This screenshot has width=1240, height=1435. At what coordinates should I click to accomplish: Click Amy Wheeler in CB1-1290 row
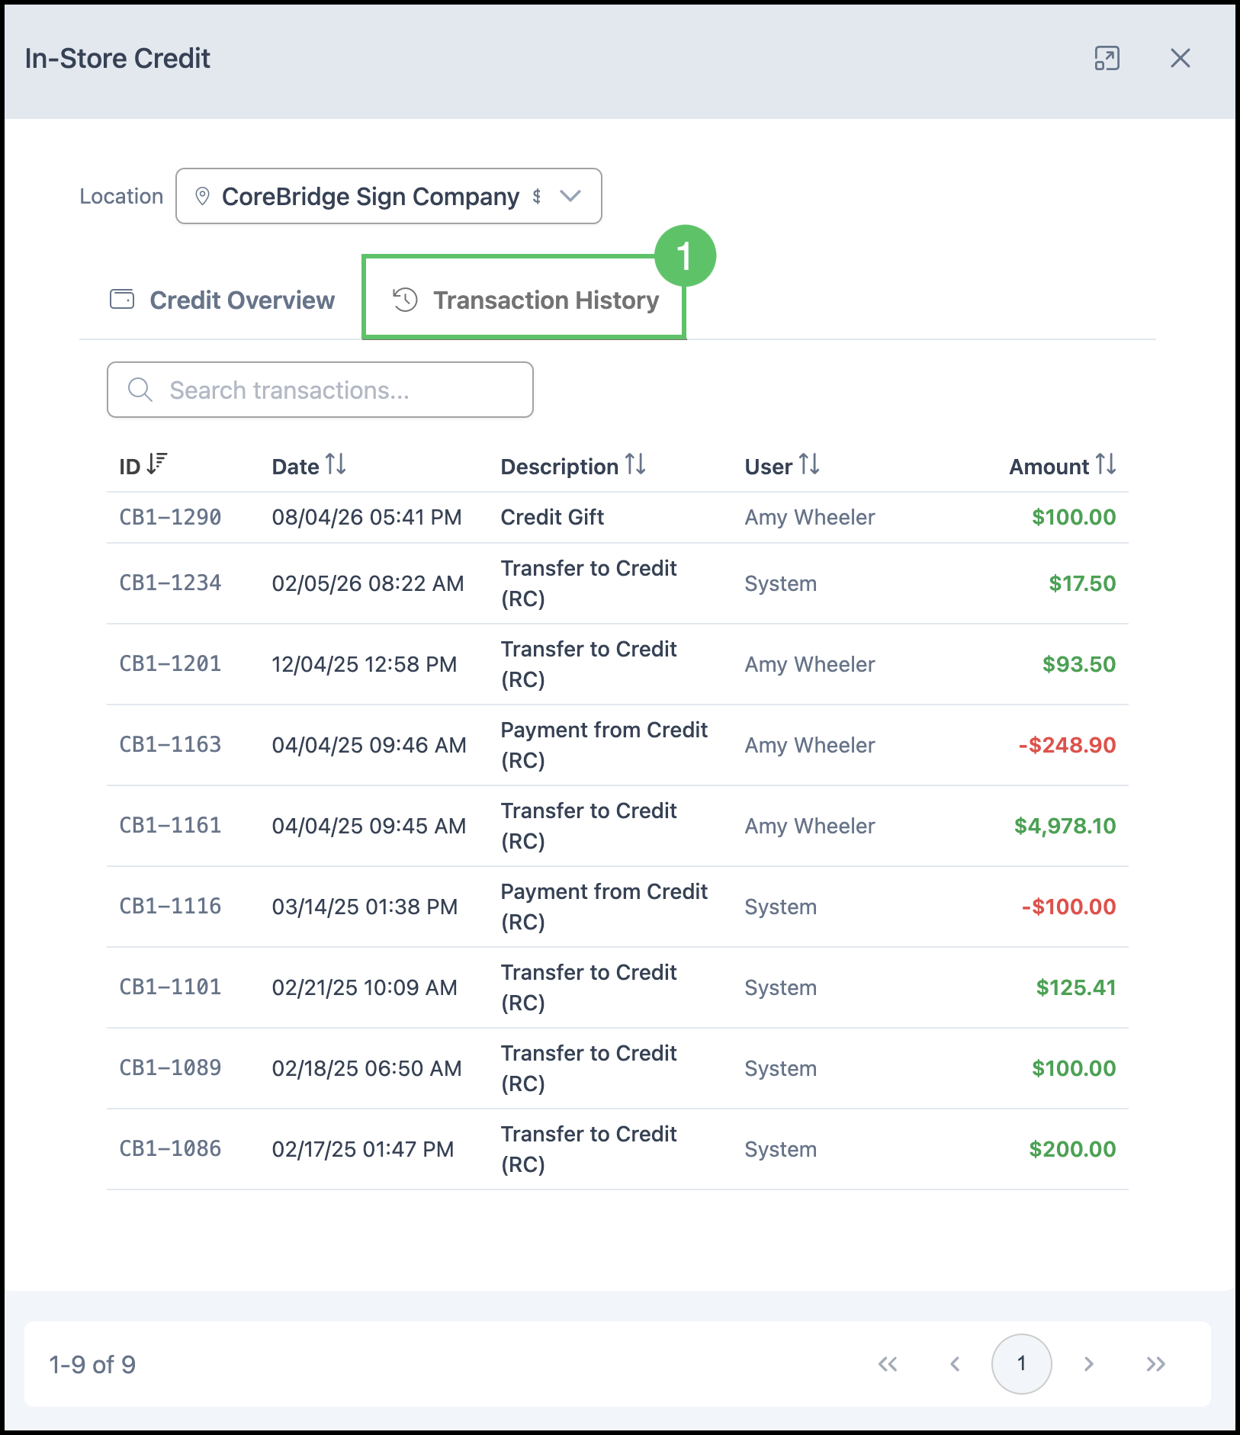pos(810,517)
